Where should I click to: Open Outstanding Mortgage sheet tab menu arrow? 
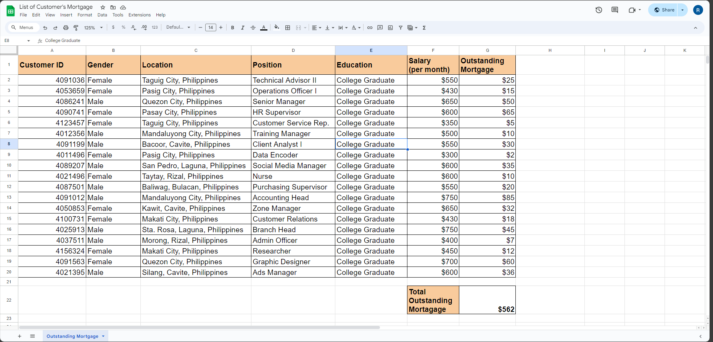click(103, 336)
